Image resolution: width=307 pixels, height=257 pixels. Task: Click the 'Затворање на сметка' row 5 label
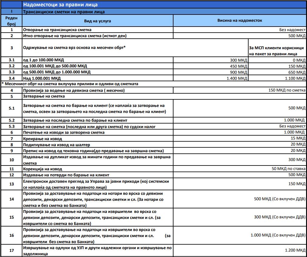tap(44, 96)
